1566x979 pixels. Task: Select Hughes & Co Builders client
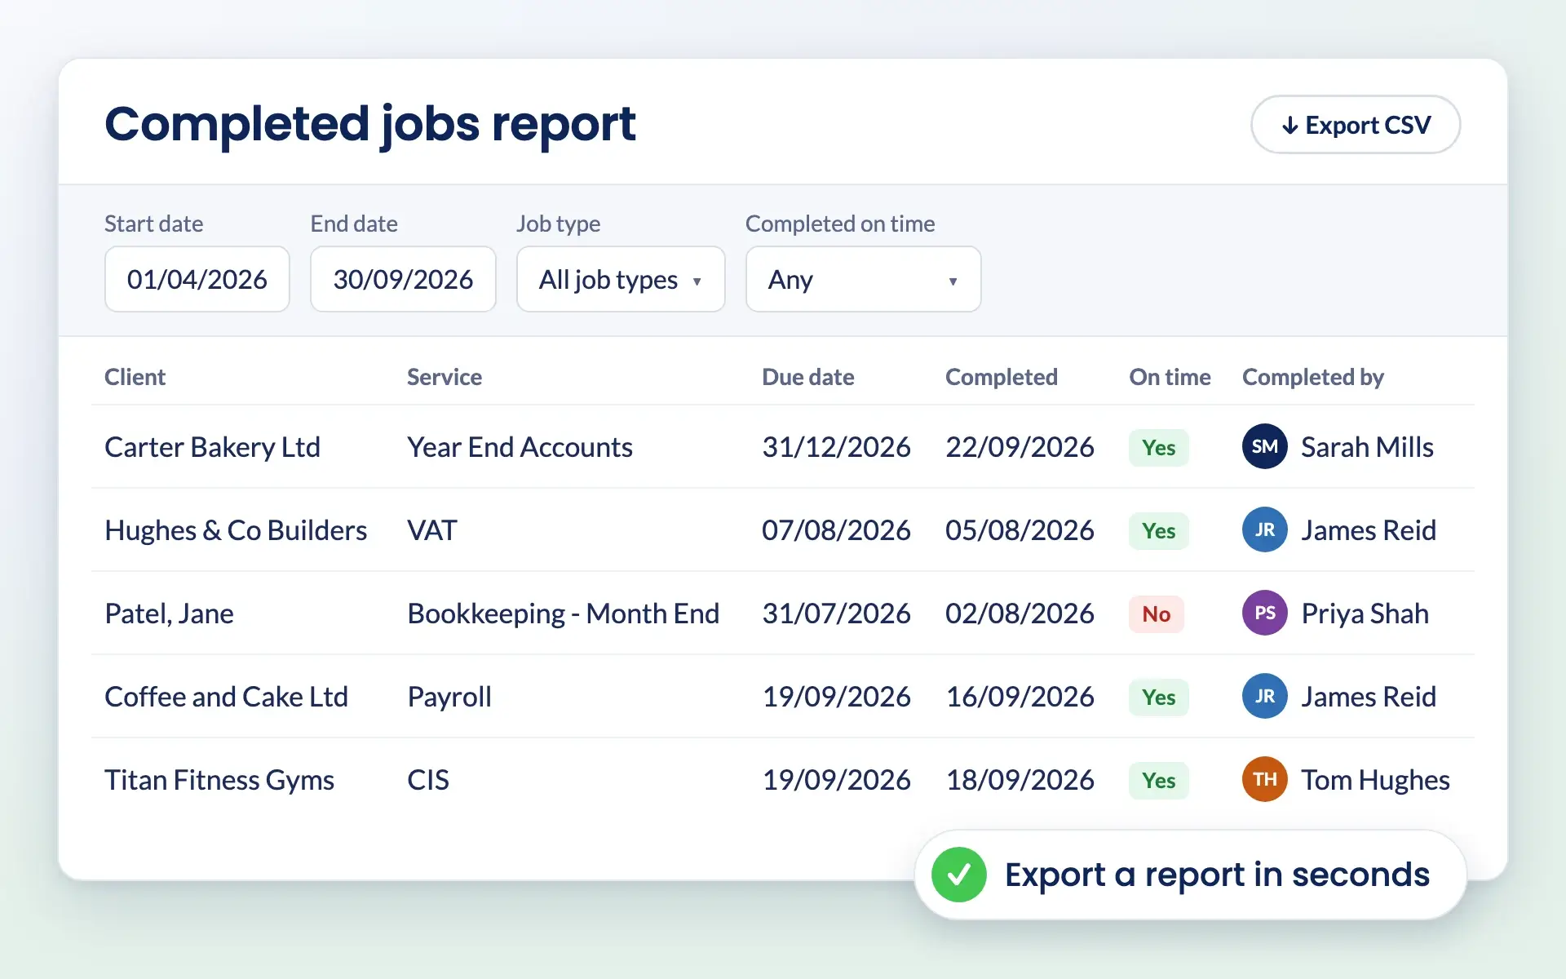click(x=236, y=530)
